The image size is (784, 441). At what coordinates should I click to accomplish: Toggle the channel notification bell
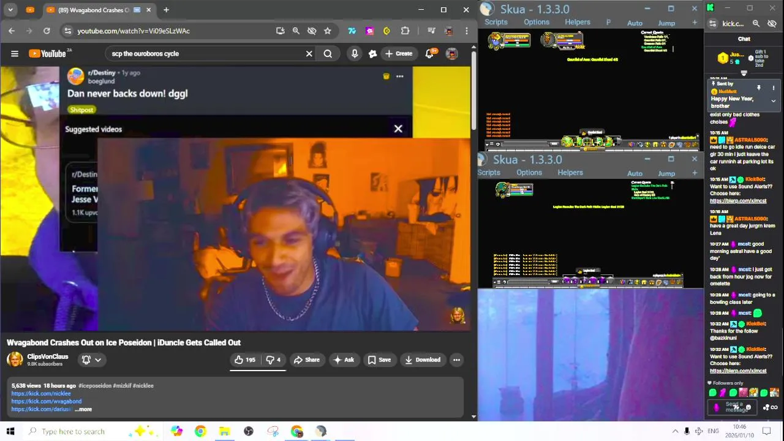(x=86, y=360)
